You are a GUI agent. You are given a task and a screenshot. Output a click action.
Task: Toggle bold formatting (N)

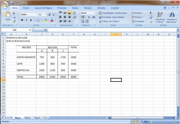(x=22, y=20)
